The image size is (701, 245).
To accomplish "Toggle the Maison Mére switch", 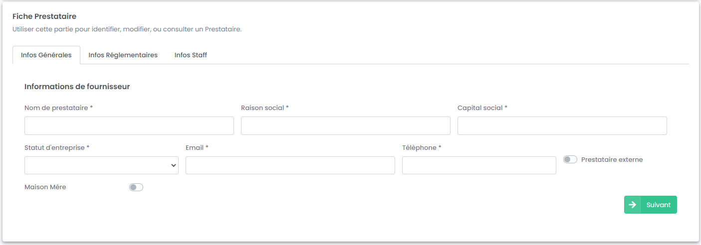I will [x=136, y=187].
